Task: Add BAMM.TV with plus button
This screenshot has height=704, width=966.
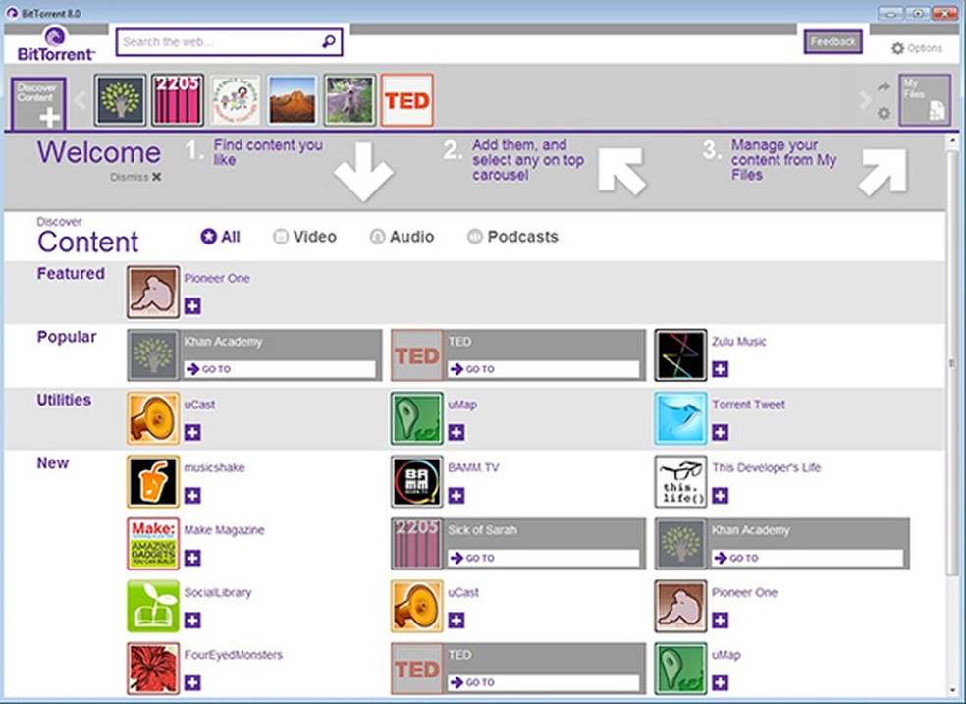Action: pos(456,495)
